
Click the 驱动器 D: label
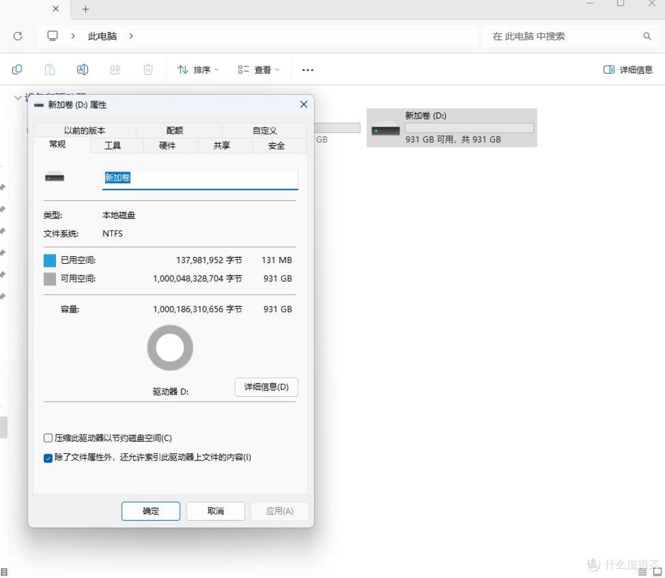point(171,392)
